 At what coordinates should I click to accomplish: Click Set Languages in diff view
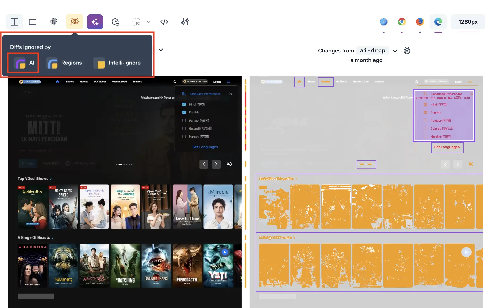tap(447, 147)
